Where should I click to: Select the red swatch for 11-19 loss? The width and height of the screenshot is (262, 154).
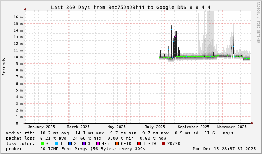(x=139, y=143)
